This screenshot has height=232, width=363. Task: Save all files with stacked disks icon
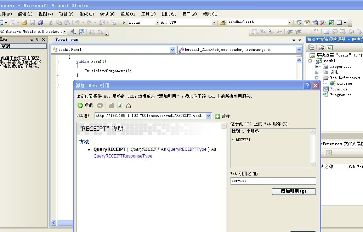(x=40, y=22)
